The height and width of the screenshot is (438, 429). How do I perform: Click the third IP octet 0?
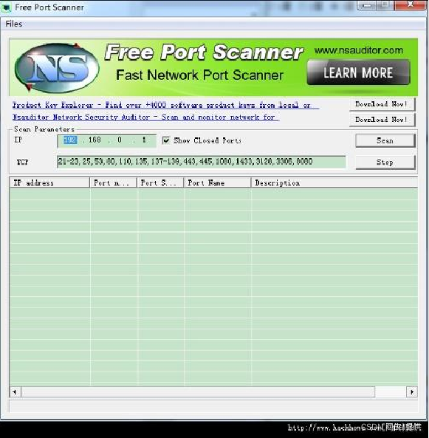(x=120, y=140)
